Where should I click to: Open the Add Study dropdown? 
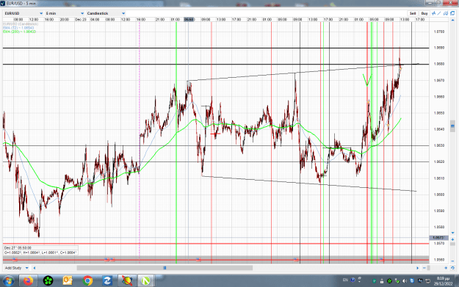(16, 268)
